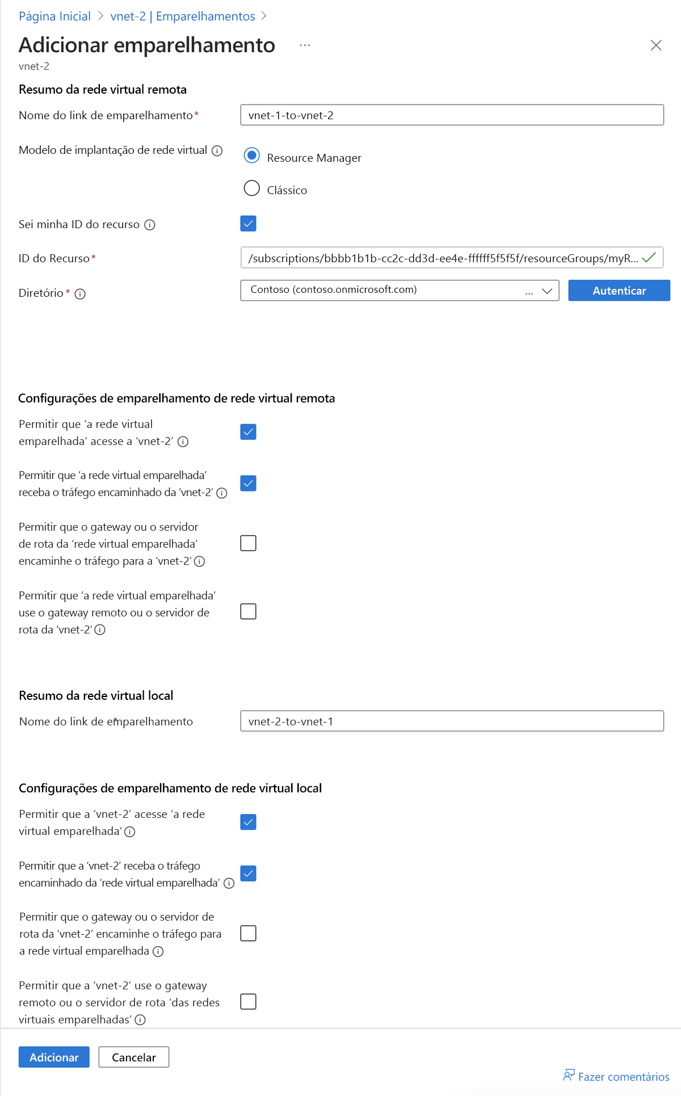
Task: Expand the Diretório Contoso dropdown
Action: tap(400, 291)
